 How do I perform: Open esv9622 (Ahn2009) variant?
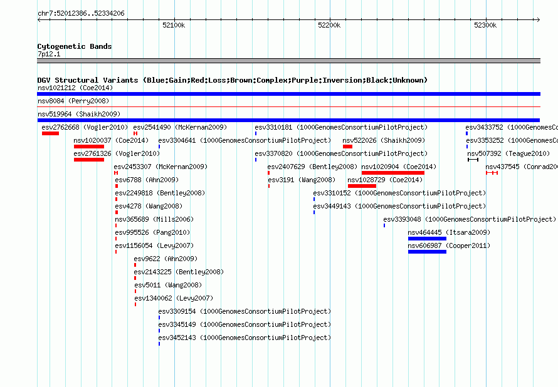click(x=166, y=259)
